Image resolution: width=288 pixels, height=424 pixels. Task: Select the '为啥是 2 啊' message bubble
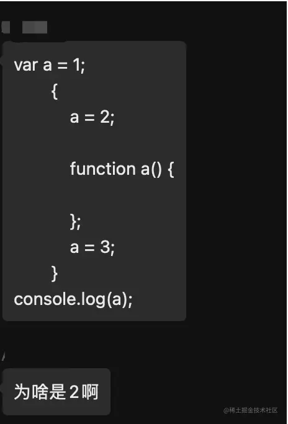pos(56,392)
